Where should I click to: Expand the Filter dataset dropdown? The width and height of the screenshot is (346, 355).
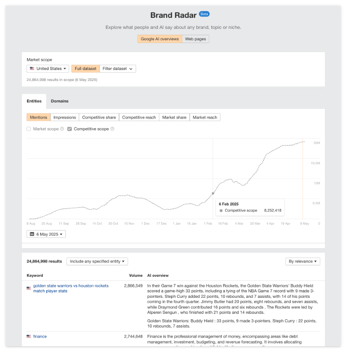(118, 69)
